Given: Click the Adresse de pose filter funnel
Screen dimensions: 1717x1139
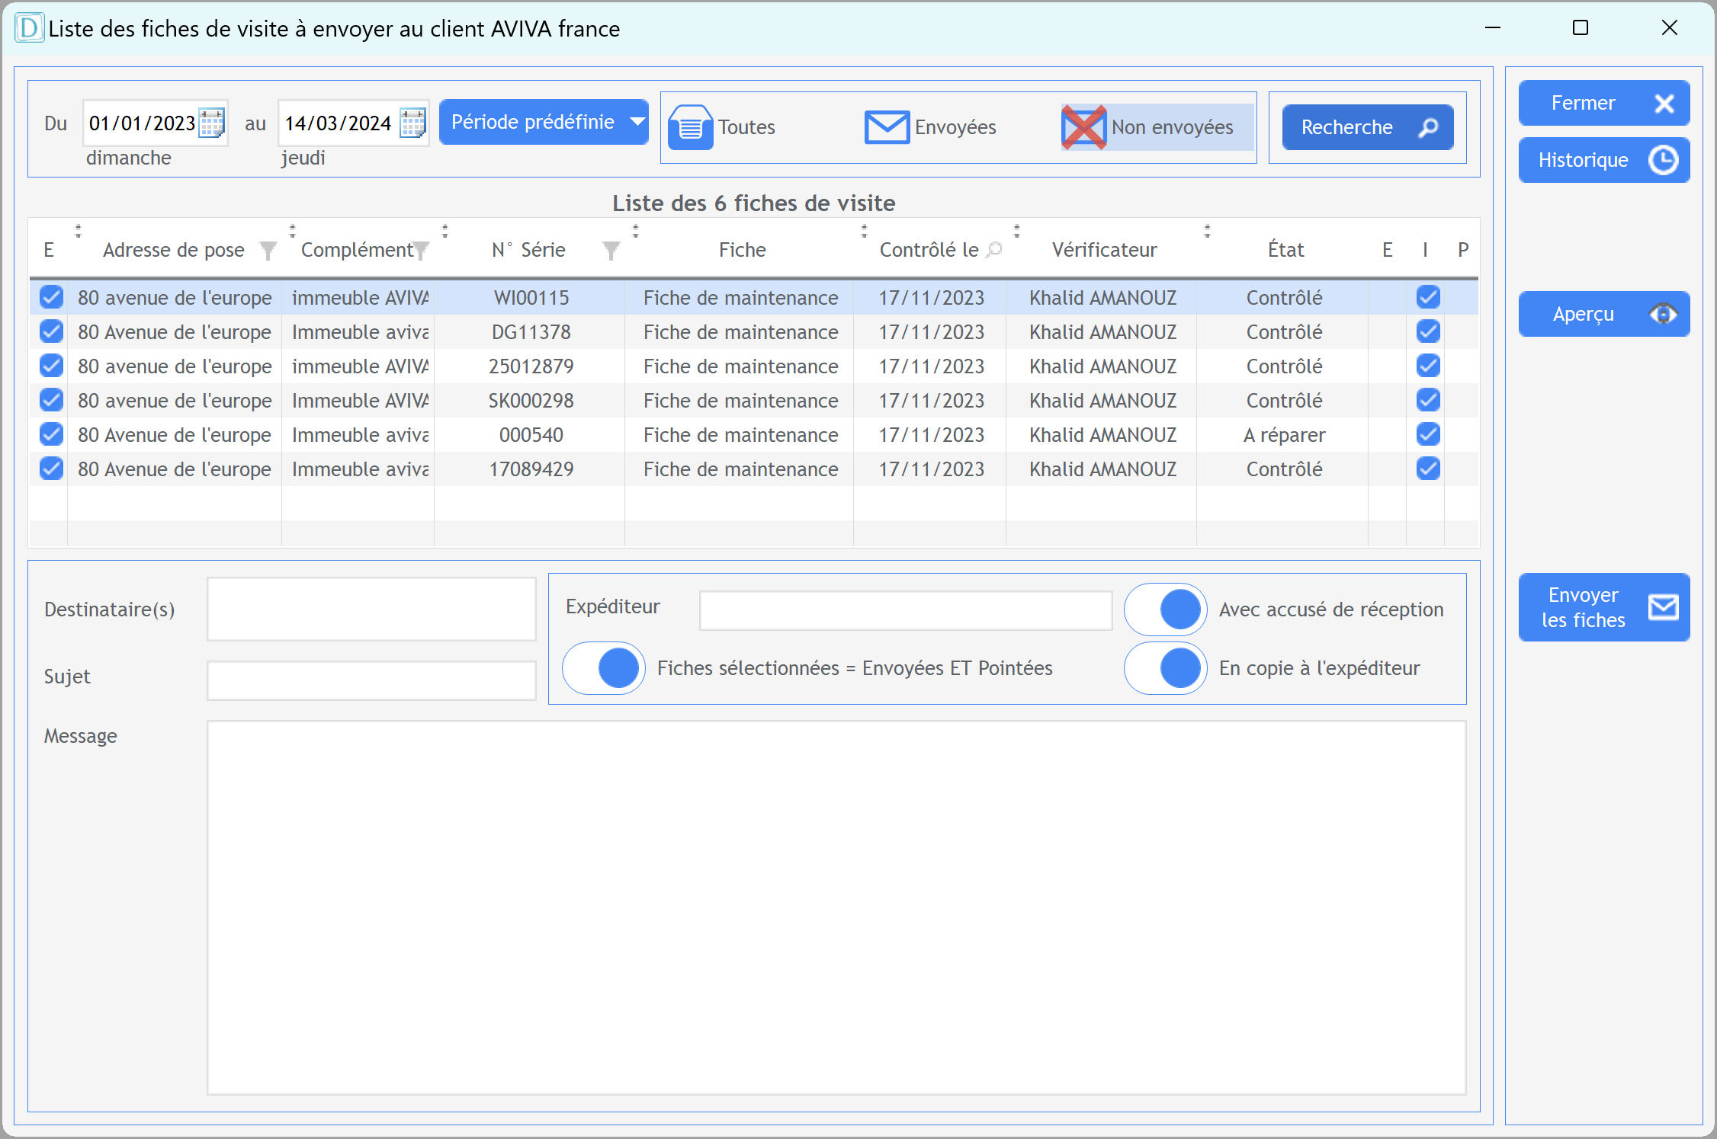Looking at the screenshot, I should tap(268, 250).
